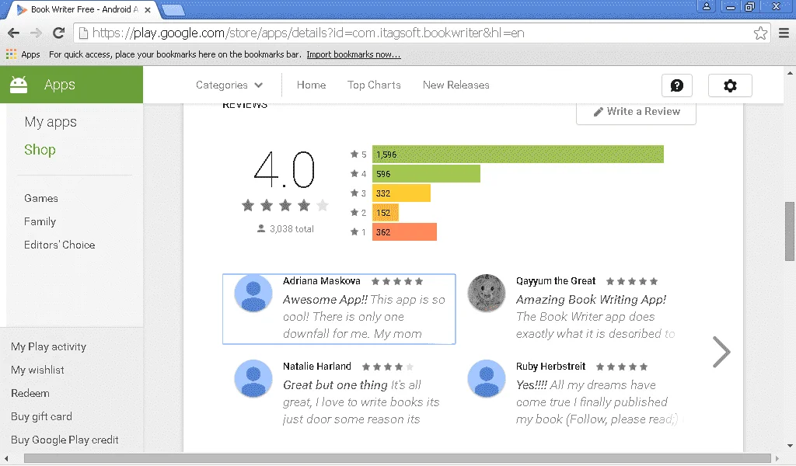Viewport: 796px width, 466px height.
Task: Click the 2-star bar showing 152
Action: [x=386, y=213]
